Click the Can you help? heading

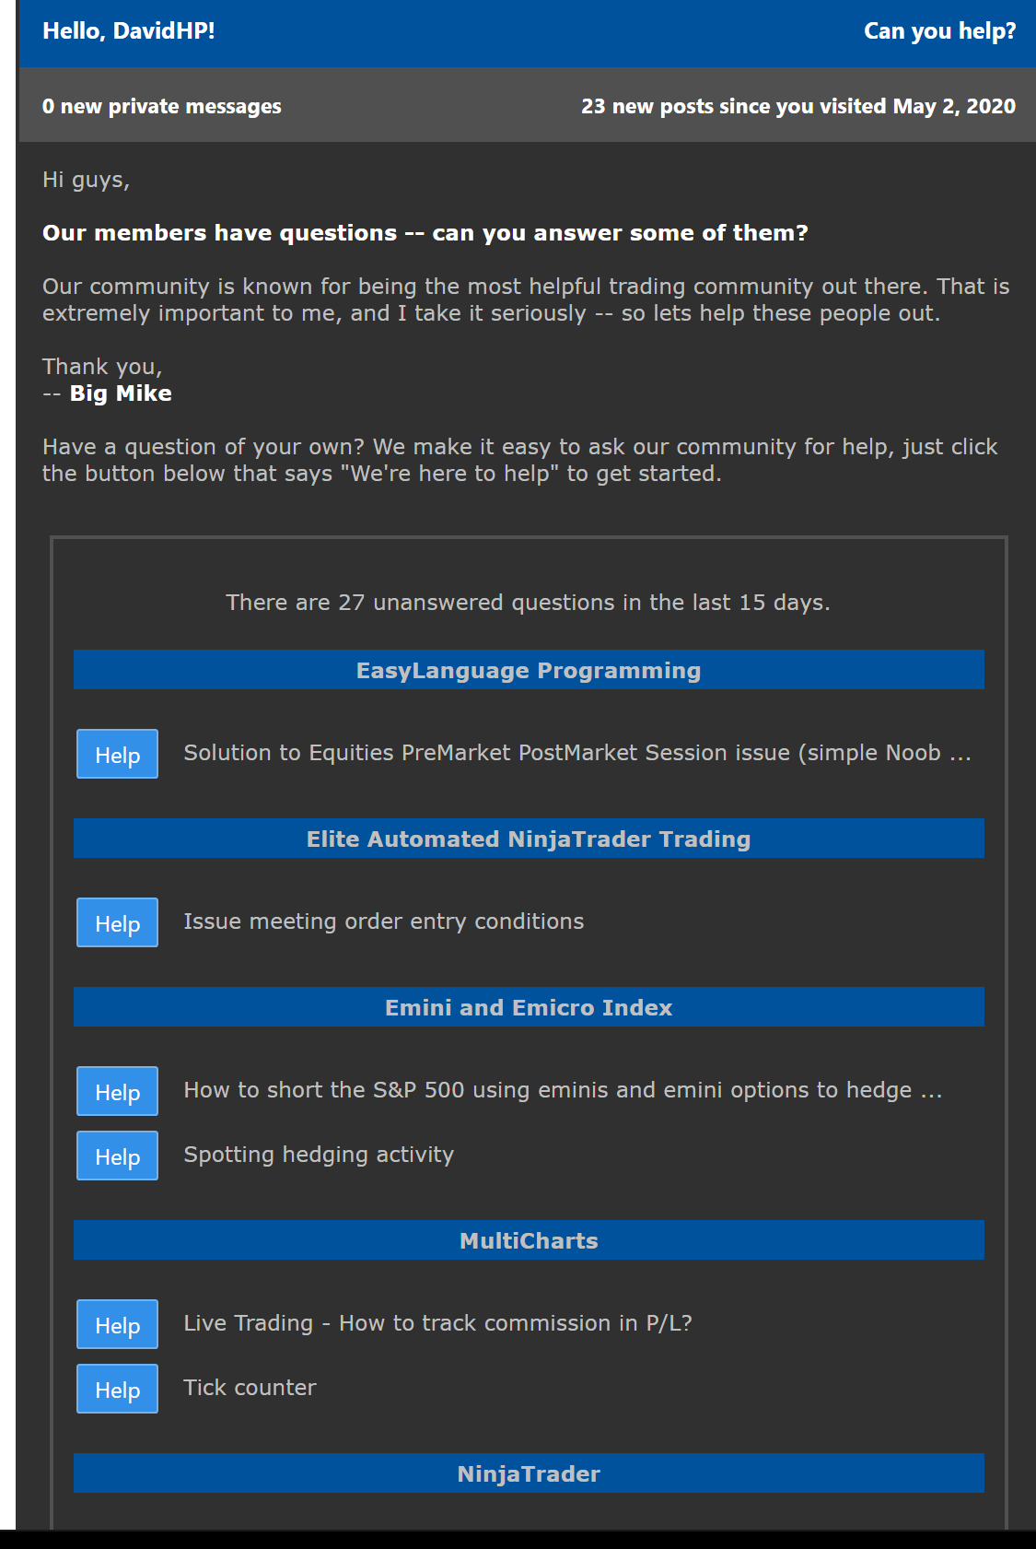coord(939,31)
